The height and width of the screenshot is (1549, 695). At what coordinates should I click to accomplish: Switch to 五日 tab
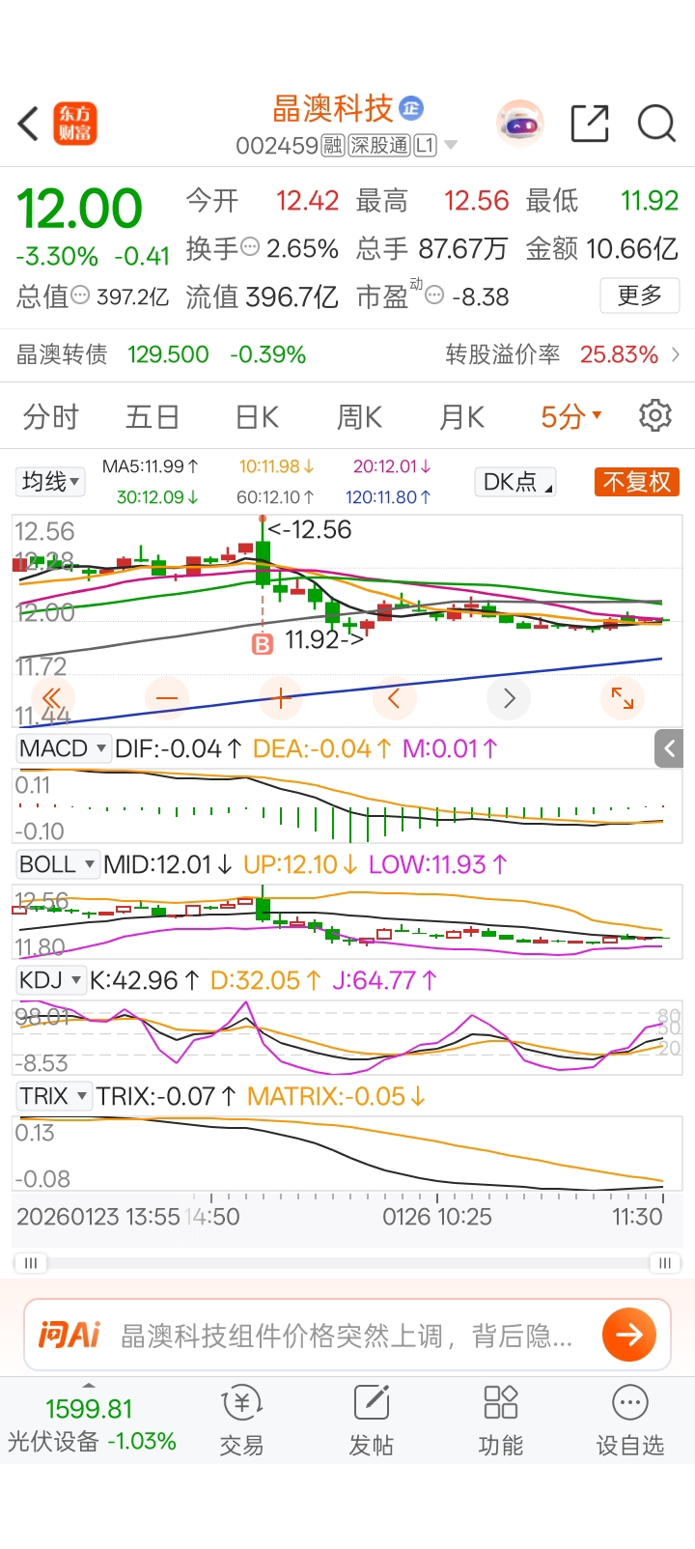coord(153,417)
